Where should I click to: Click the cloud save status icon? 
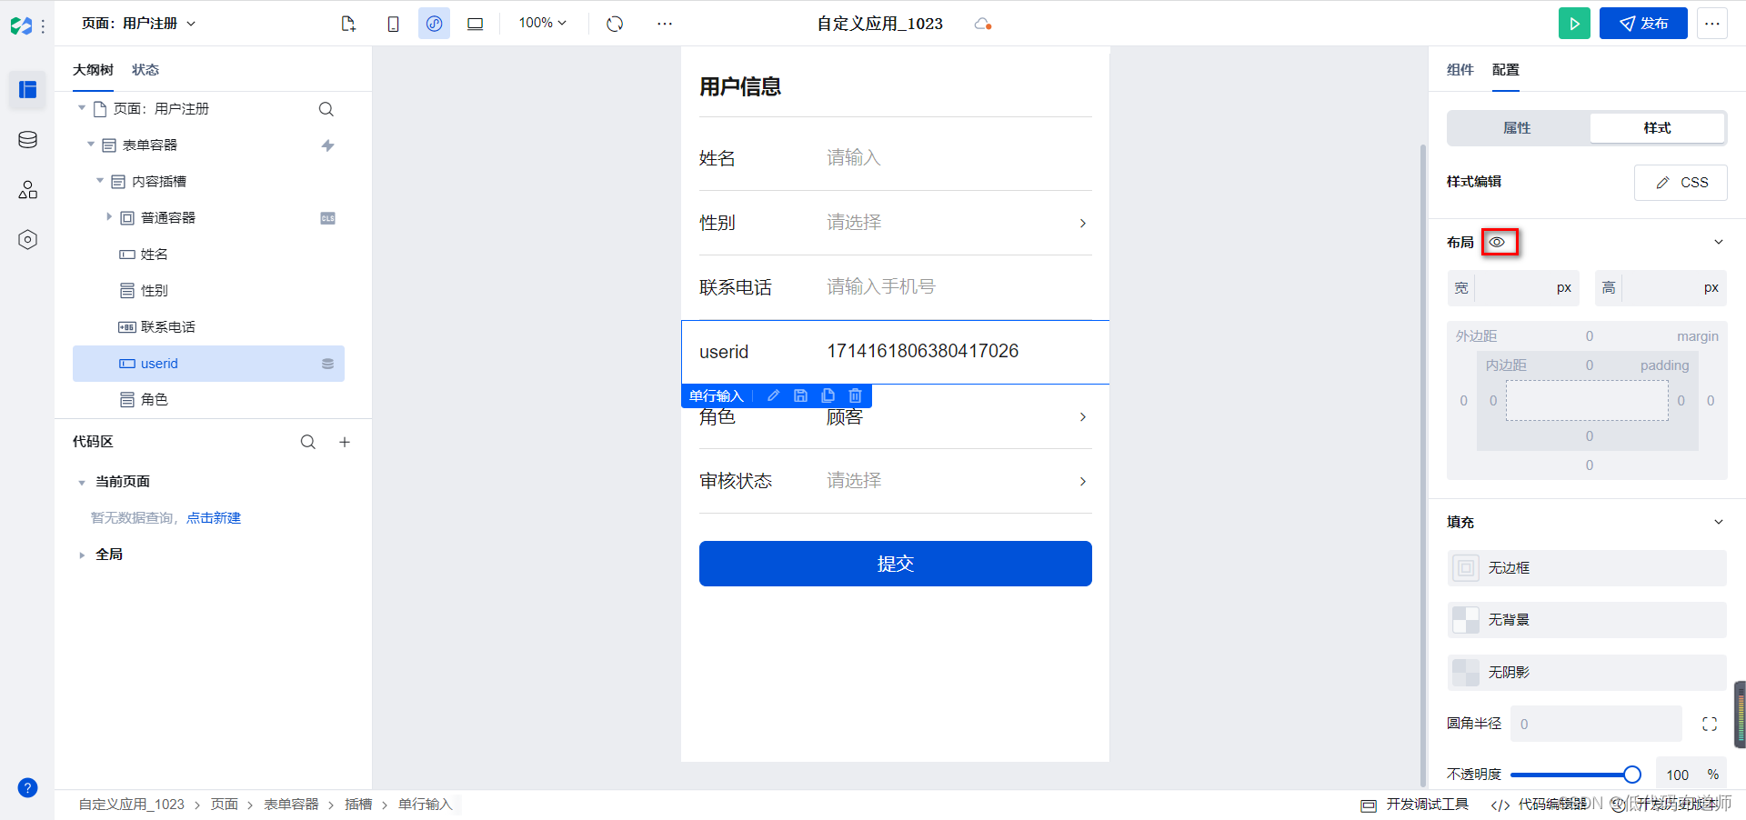click(x=983, y=24)
